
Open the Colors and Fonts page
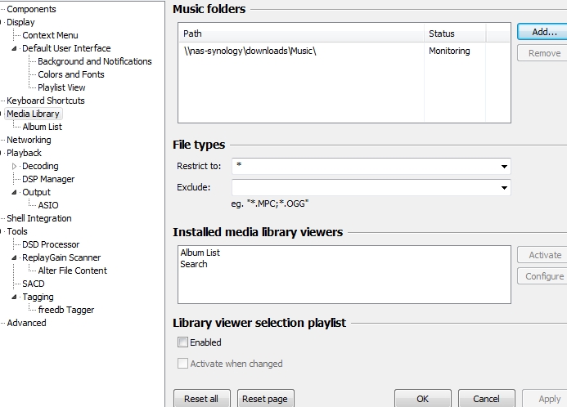click(x=73, y=74)
